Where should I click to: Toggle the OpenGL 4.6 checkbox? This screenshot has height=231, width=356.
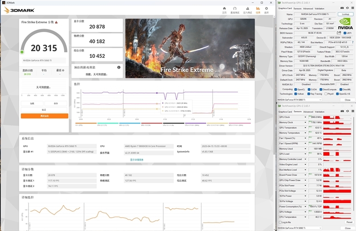337,94
